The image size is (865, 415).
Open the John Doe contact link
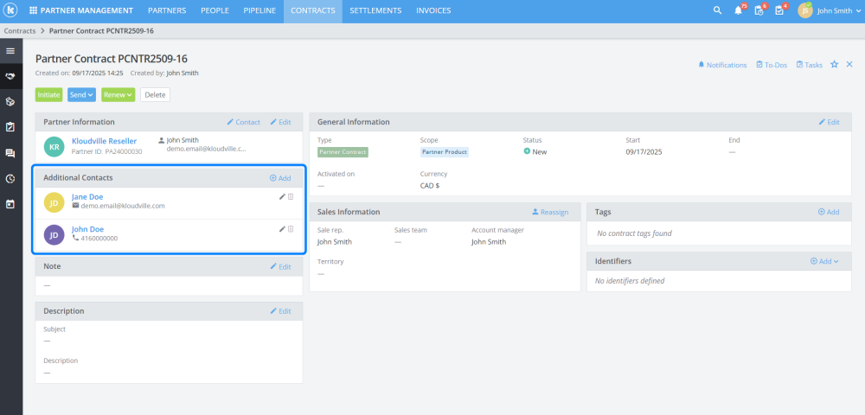pyautogui.click(x=87, y=229)
